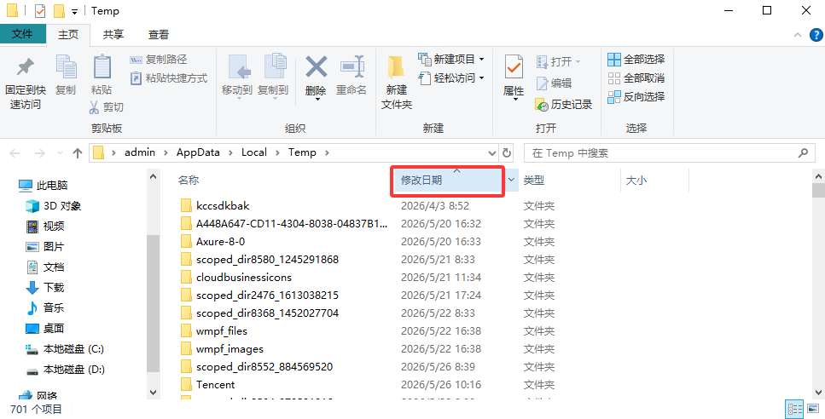825x419 pixels.
Task: Switch to the 主页 home tab
Action: tap(68, 35)
